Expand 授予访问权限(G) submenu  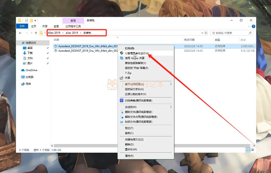146,84
